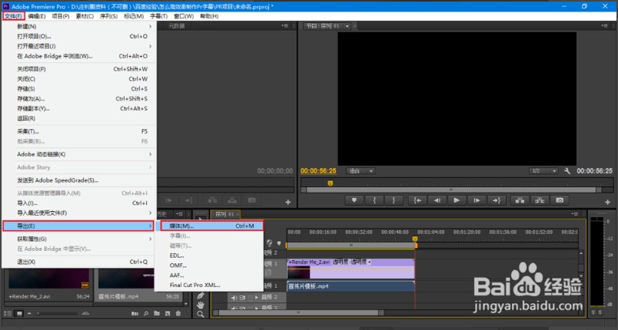Image resolution: width=618 pixels, height=330 pixels.
Task: Select the Pen tool
Action: point(201,295)
